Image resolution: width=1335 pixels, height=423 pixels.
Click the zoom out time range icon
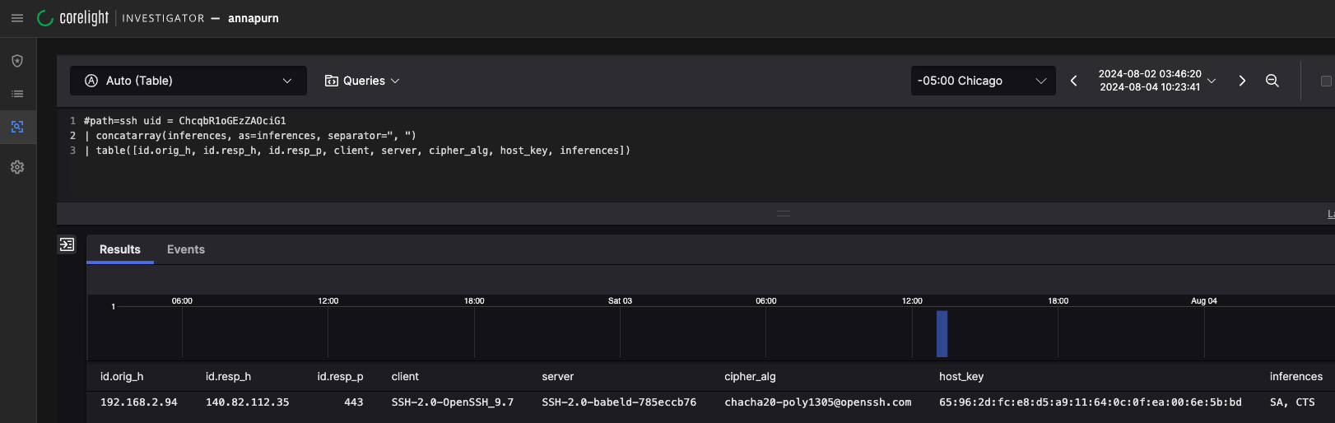pos(1272,81)
